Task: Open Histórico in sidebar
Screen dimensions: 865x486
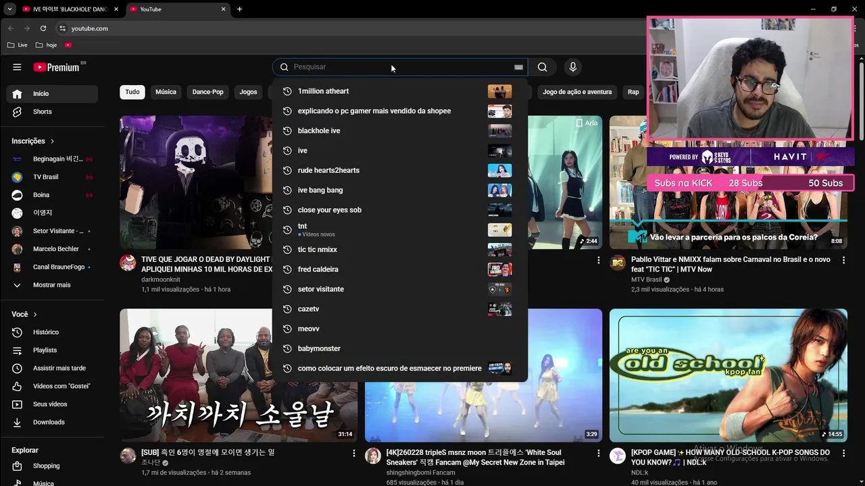Action: coord(52,332)
